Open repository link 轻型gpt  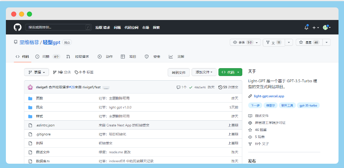pos(51,42)
